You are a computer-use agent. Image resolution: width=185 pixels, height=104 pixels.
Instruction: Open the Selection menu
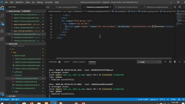pyautogui.click(x=19, y=2)
